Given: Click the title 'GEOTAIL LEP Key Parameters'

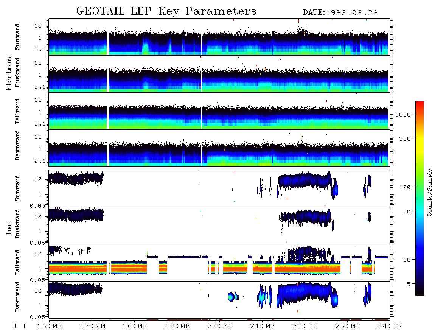Looking at the screenshot, I should 166,11.
